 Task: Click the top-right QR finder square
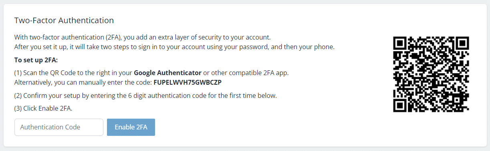tap(462, 44)
